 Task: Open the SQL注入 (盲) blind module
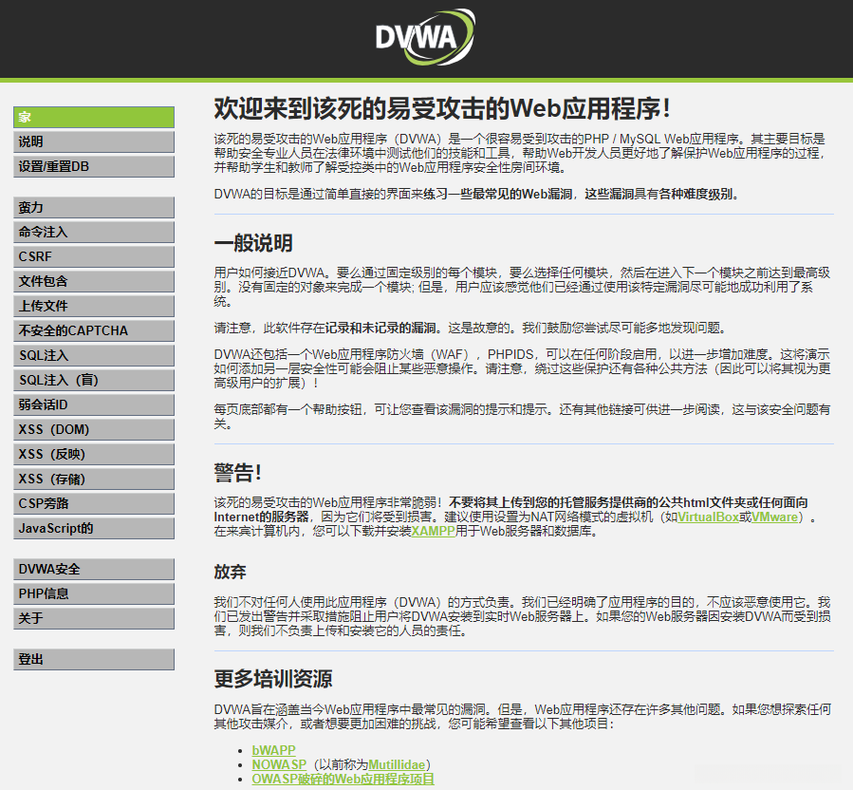pos(94,380)
